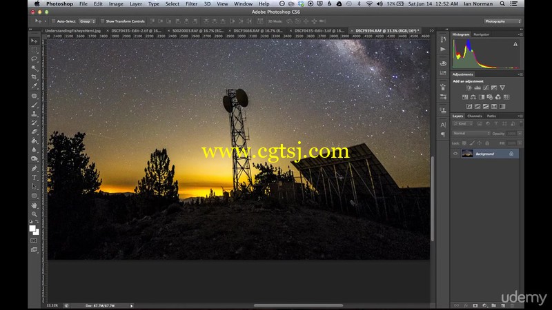This screenshot has width=552, height=310.
Task: Open Adjustments panel options menu
Action: (520, 74)
